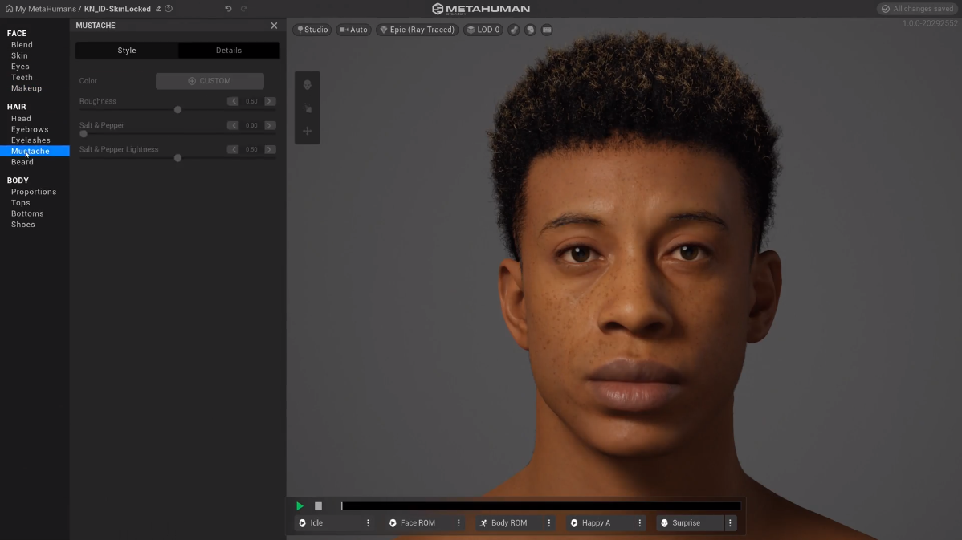The height and width of the screenshot is (540, 962).
Task: Click the Custom color button
Action: (x=210, y=81)
